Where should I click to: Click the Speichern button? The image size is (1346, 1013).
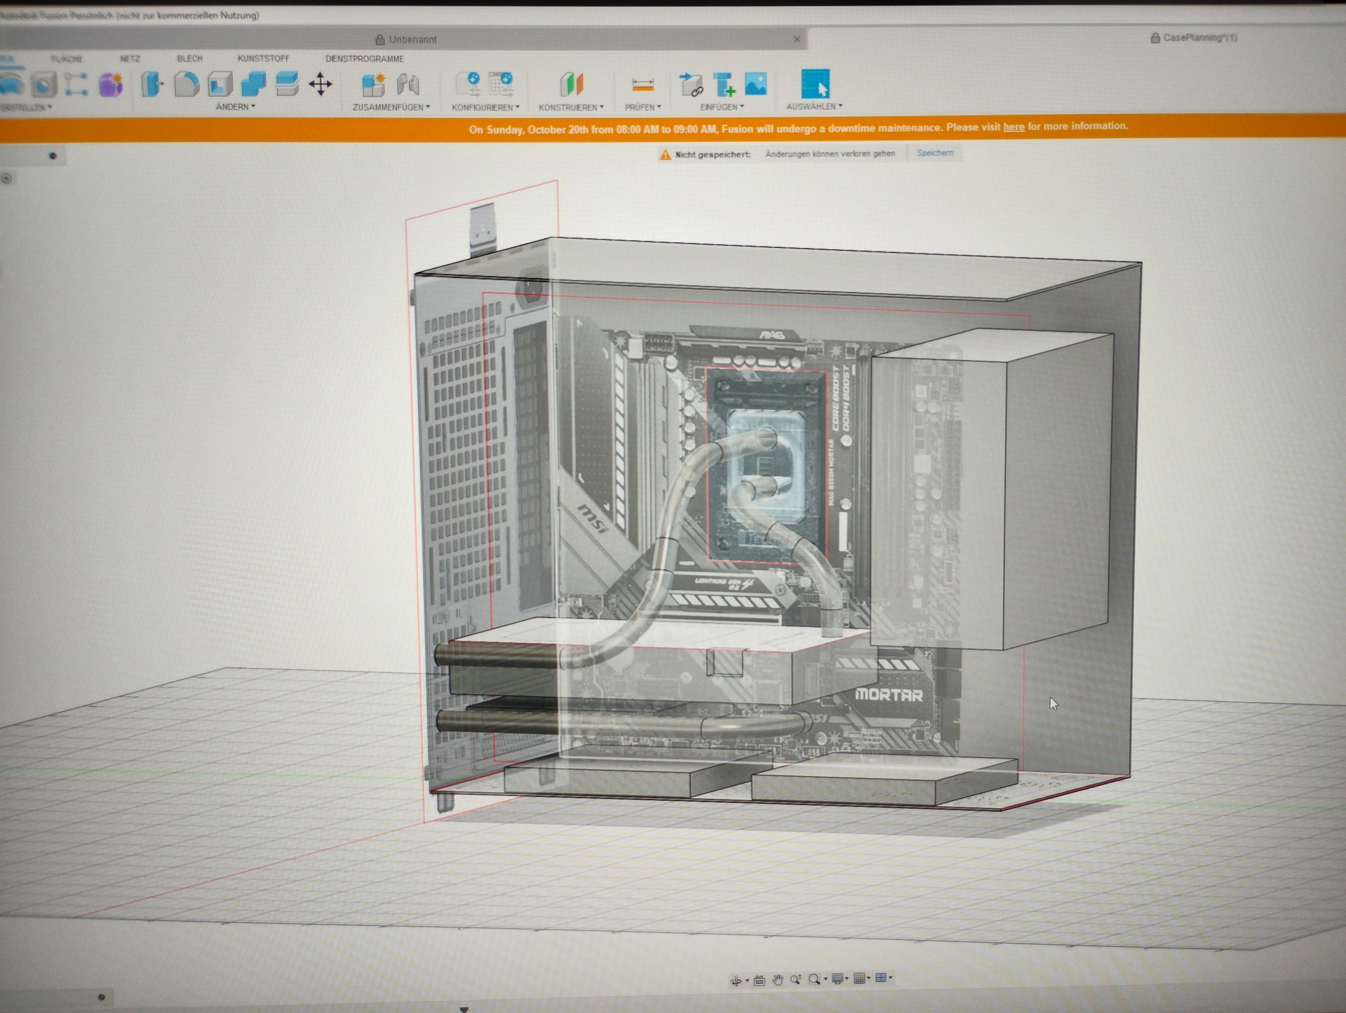[x=935, y=153]
